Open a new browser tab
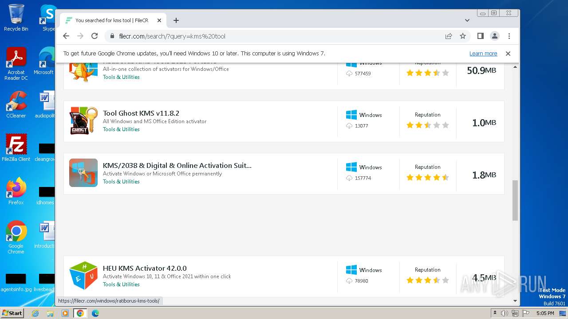The width and height of the screenshot is (568, 319). [176, 20]
